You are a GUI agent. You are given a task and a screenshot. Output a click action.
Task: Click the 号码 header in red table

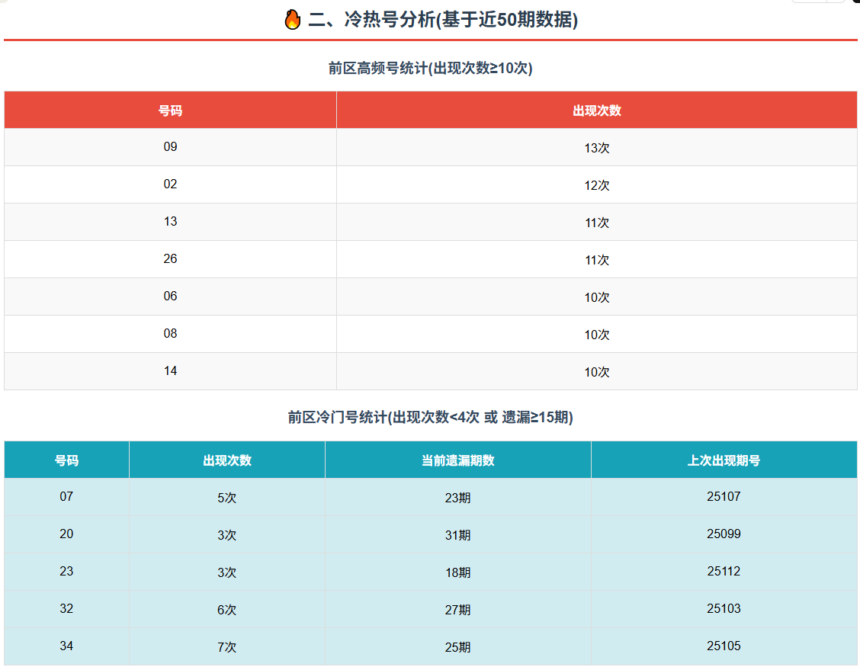coord(170,111)
